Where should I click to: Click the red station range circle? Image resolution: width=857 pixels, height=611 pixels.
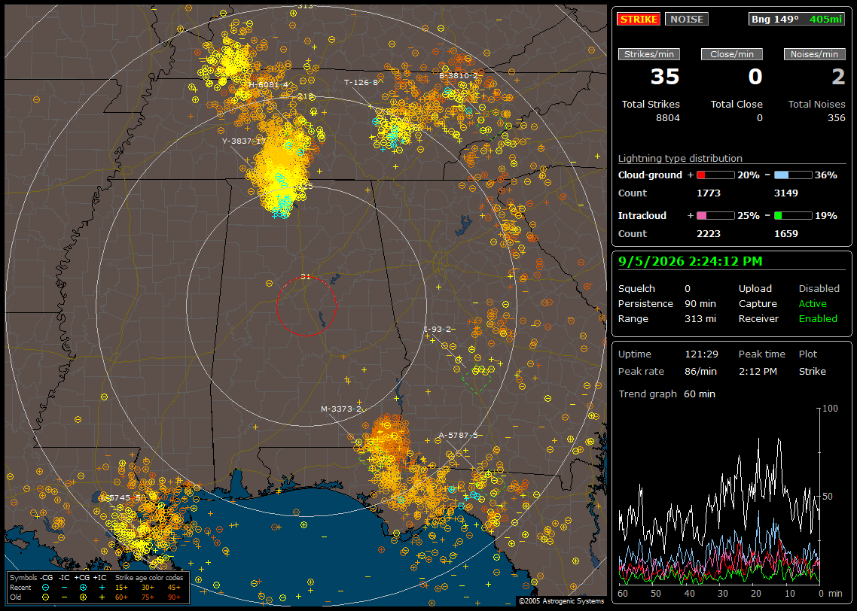coord(306,306)
